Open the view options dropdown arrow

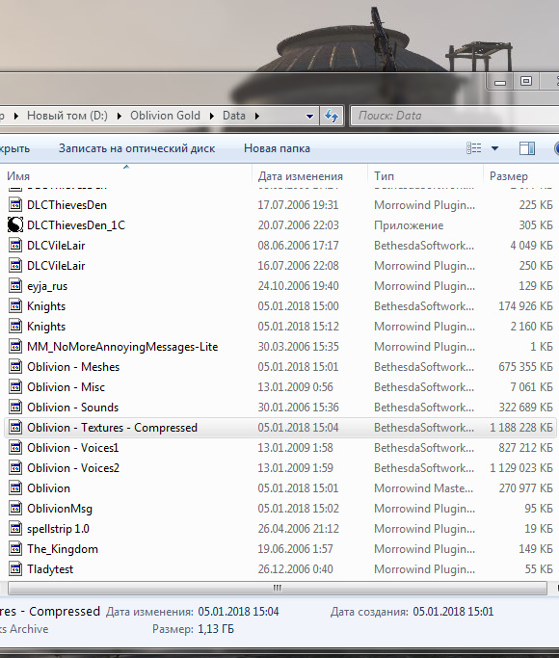pos(494,148)
